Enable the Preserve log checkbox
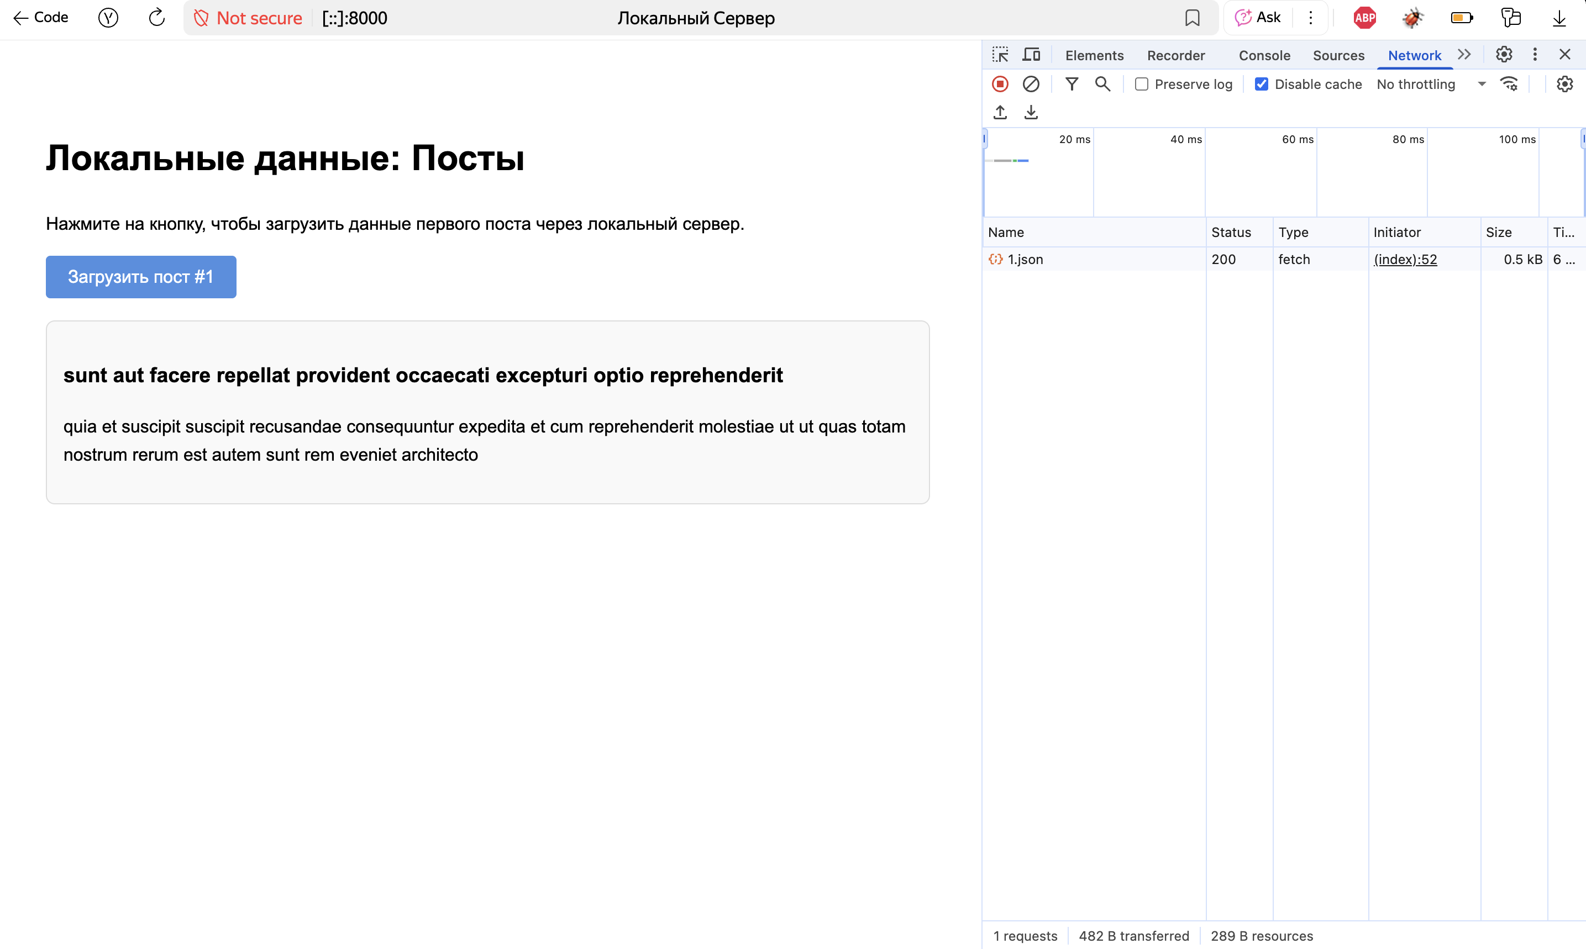This screenshot has width=1586, height=949. (x=1141, y=84)
